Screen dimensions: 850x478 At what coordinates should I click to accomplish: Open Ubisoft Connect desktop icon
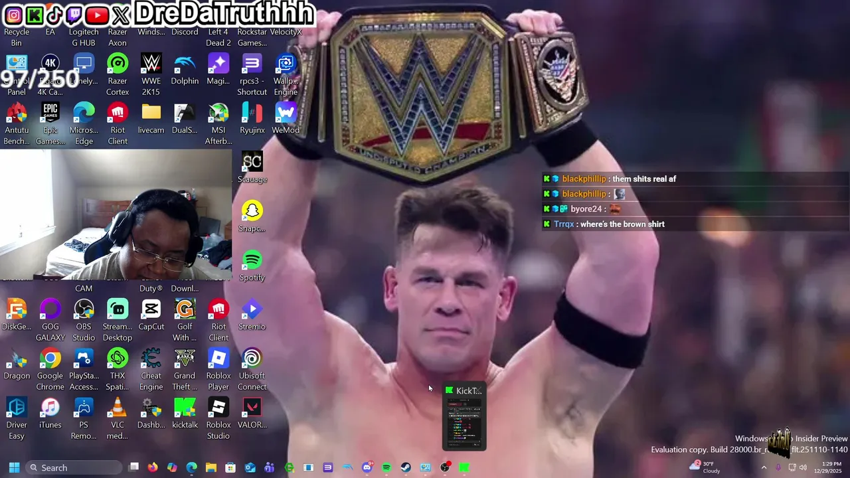(x=252, y=369)
